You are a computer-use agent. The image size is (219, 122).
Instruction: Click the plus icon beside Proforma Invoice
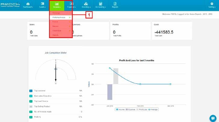click(70, 17)
